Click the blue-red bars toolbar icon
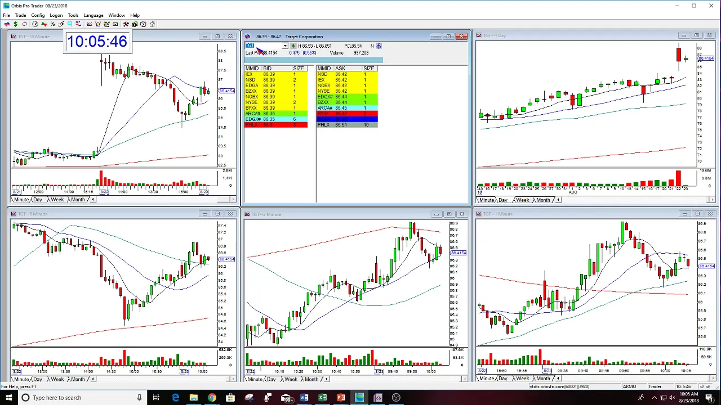This screenshot has width=721, height=405. pos(78,24)
